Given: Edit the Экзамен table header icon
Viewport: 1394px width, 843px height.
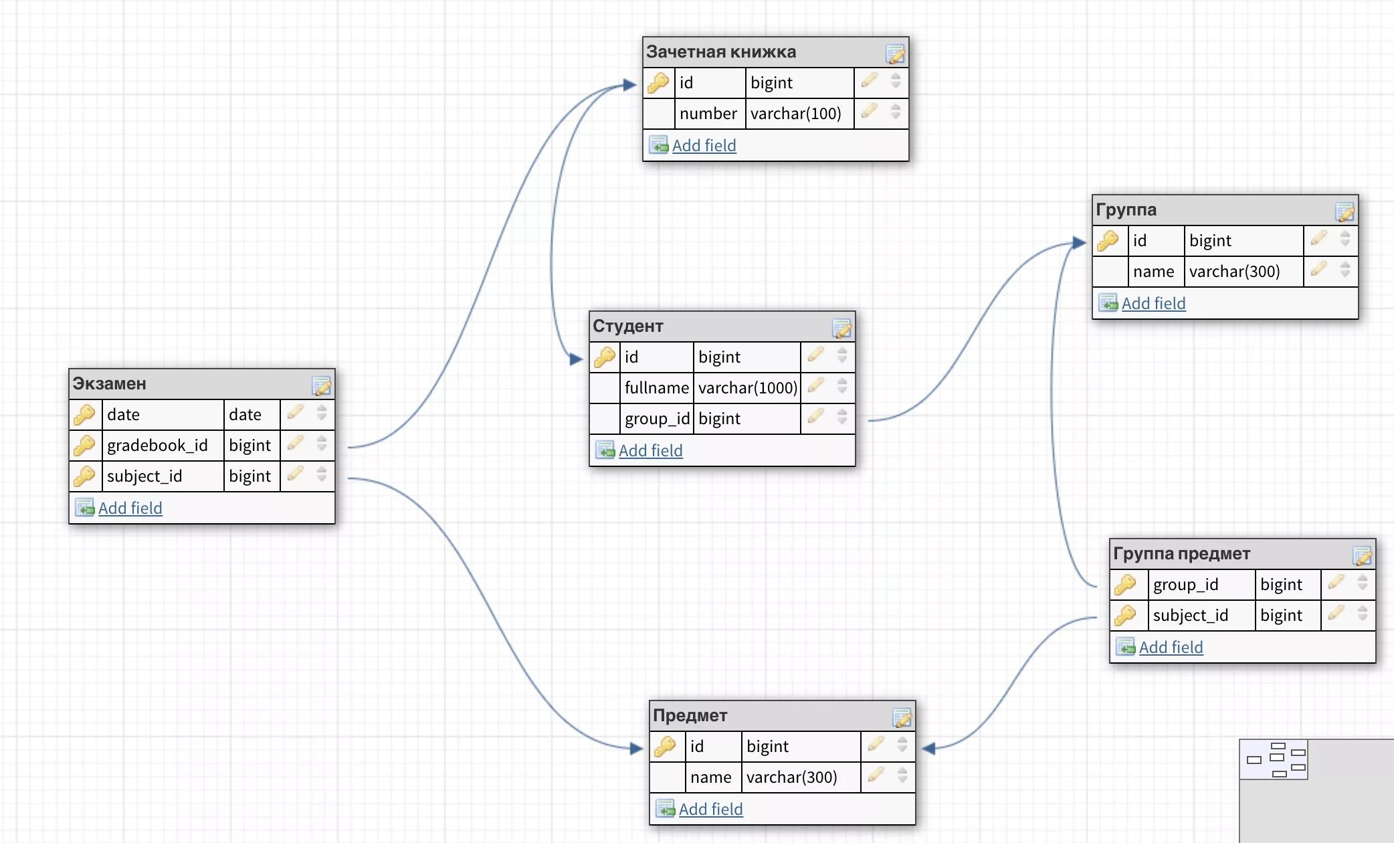Looking at the screenshot, I should click(x=321, y=385).
